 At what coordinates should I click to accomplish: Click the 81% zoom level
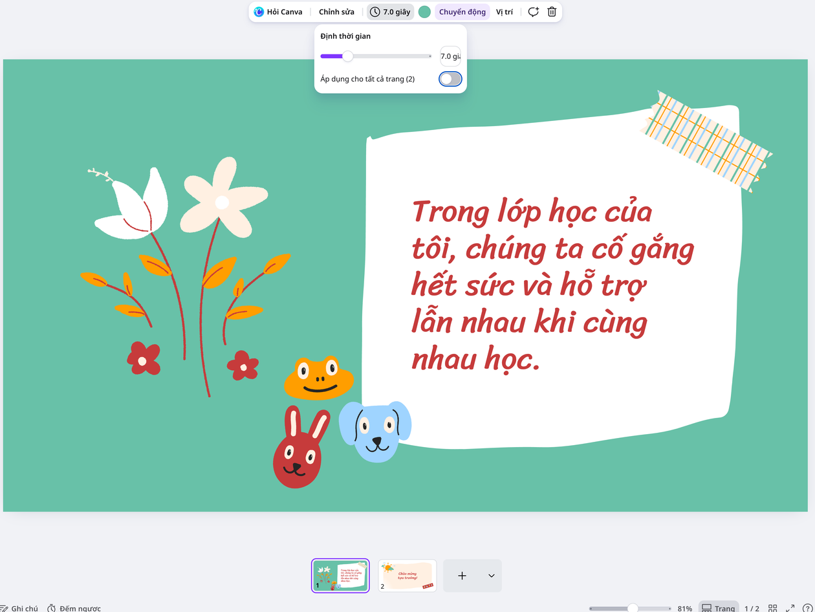click(x=685, y=608)
